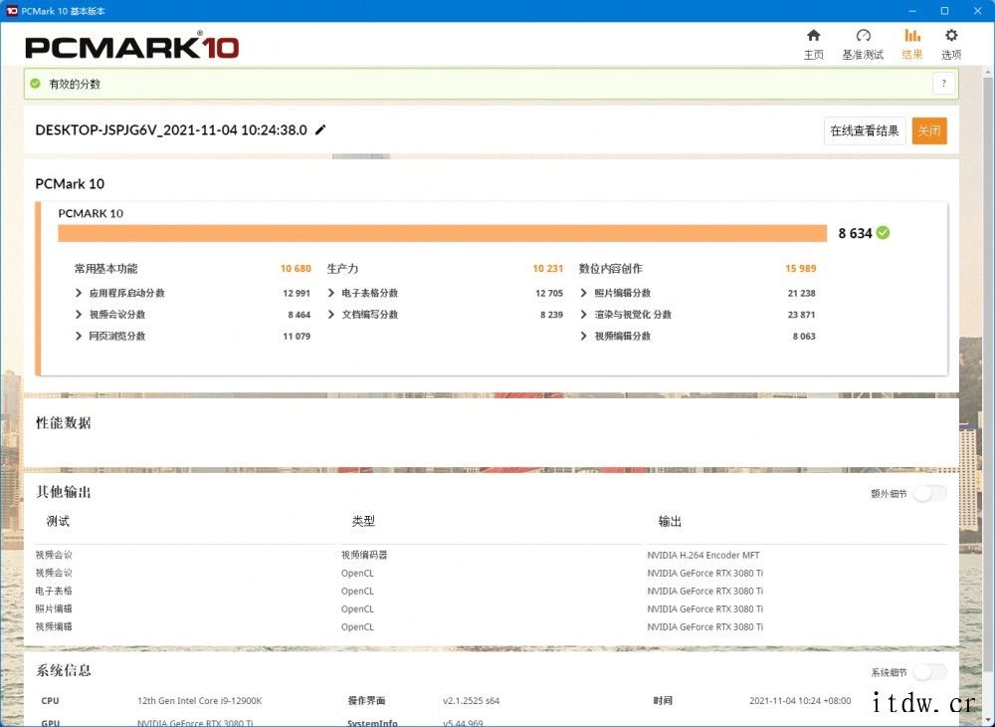Click the value 8 239

(x=551, y=315)
